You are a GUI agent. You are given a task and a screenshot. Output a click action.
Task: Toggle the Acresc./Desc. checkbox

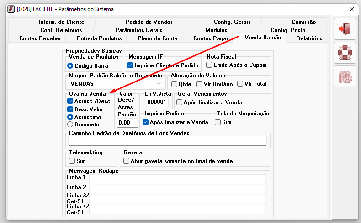pyautogui.click(x=90, y=101)
